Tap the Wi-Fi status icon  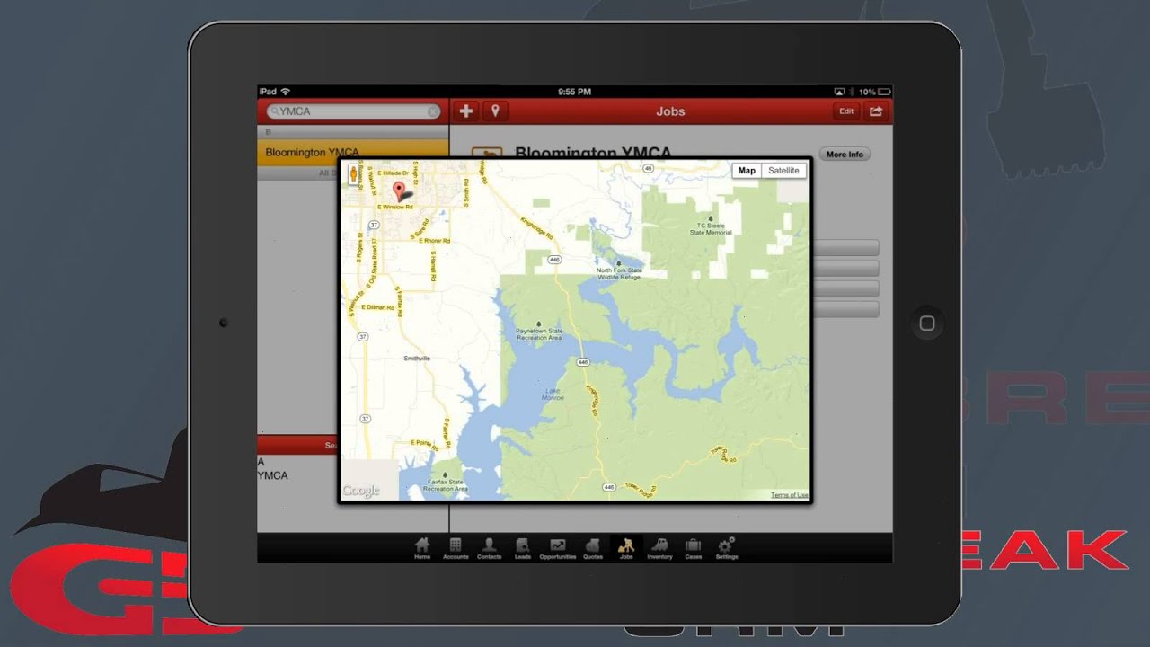(x=286, y=92)
